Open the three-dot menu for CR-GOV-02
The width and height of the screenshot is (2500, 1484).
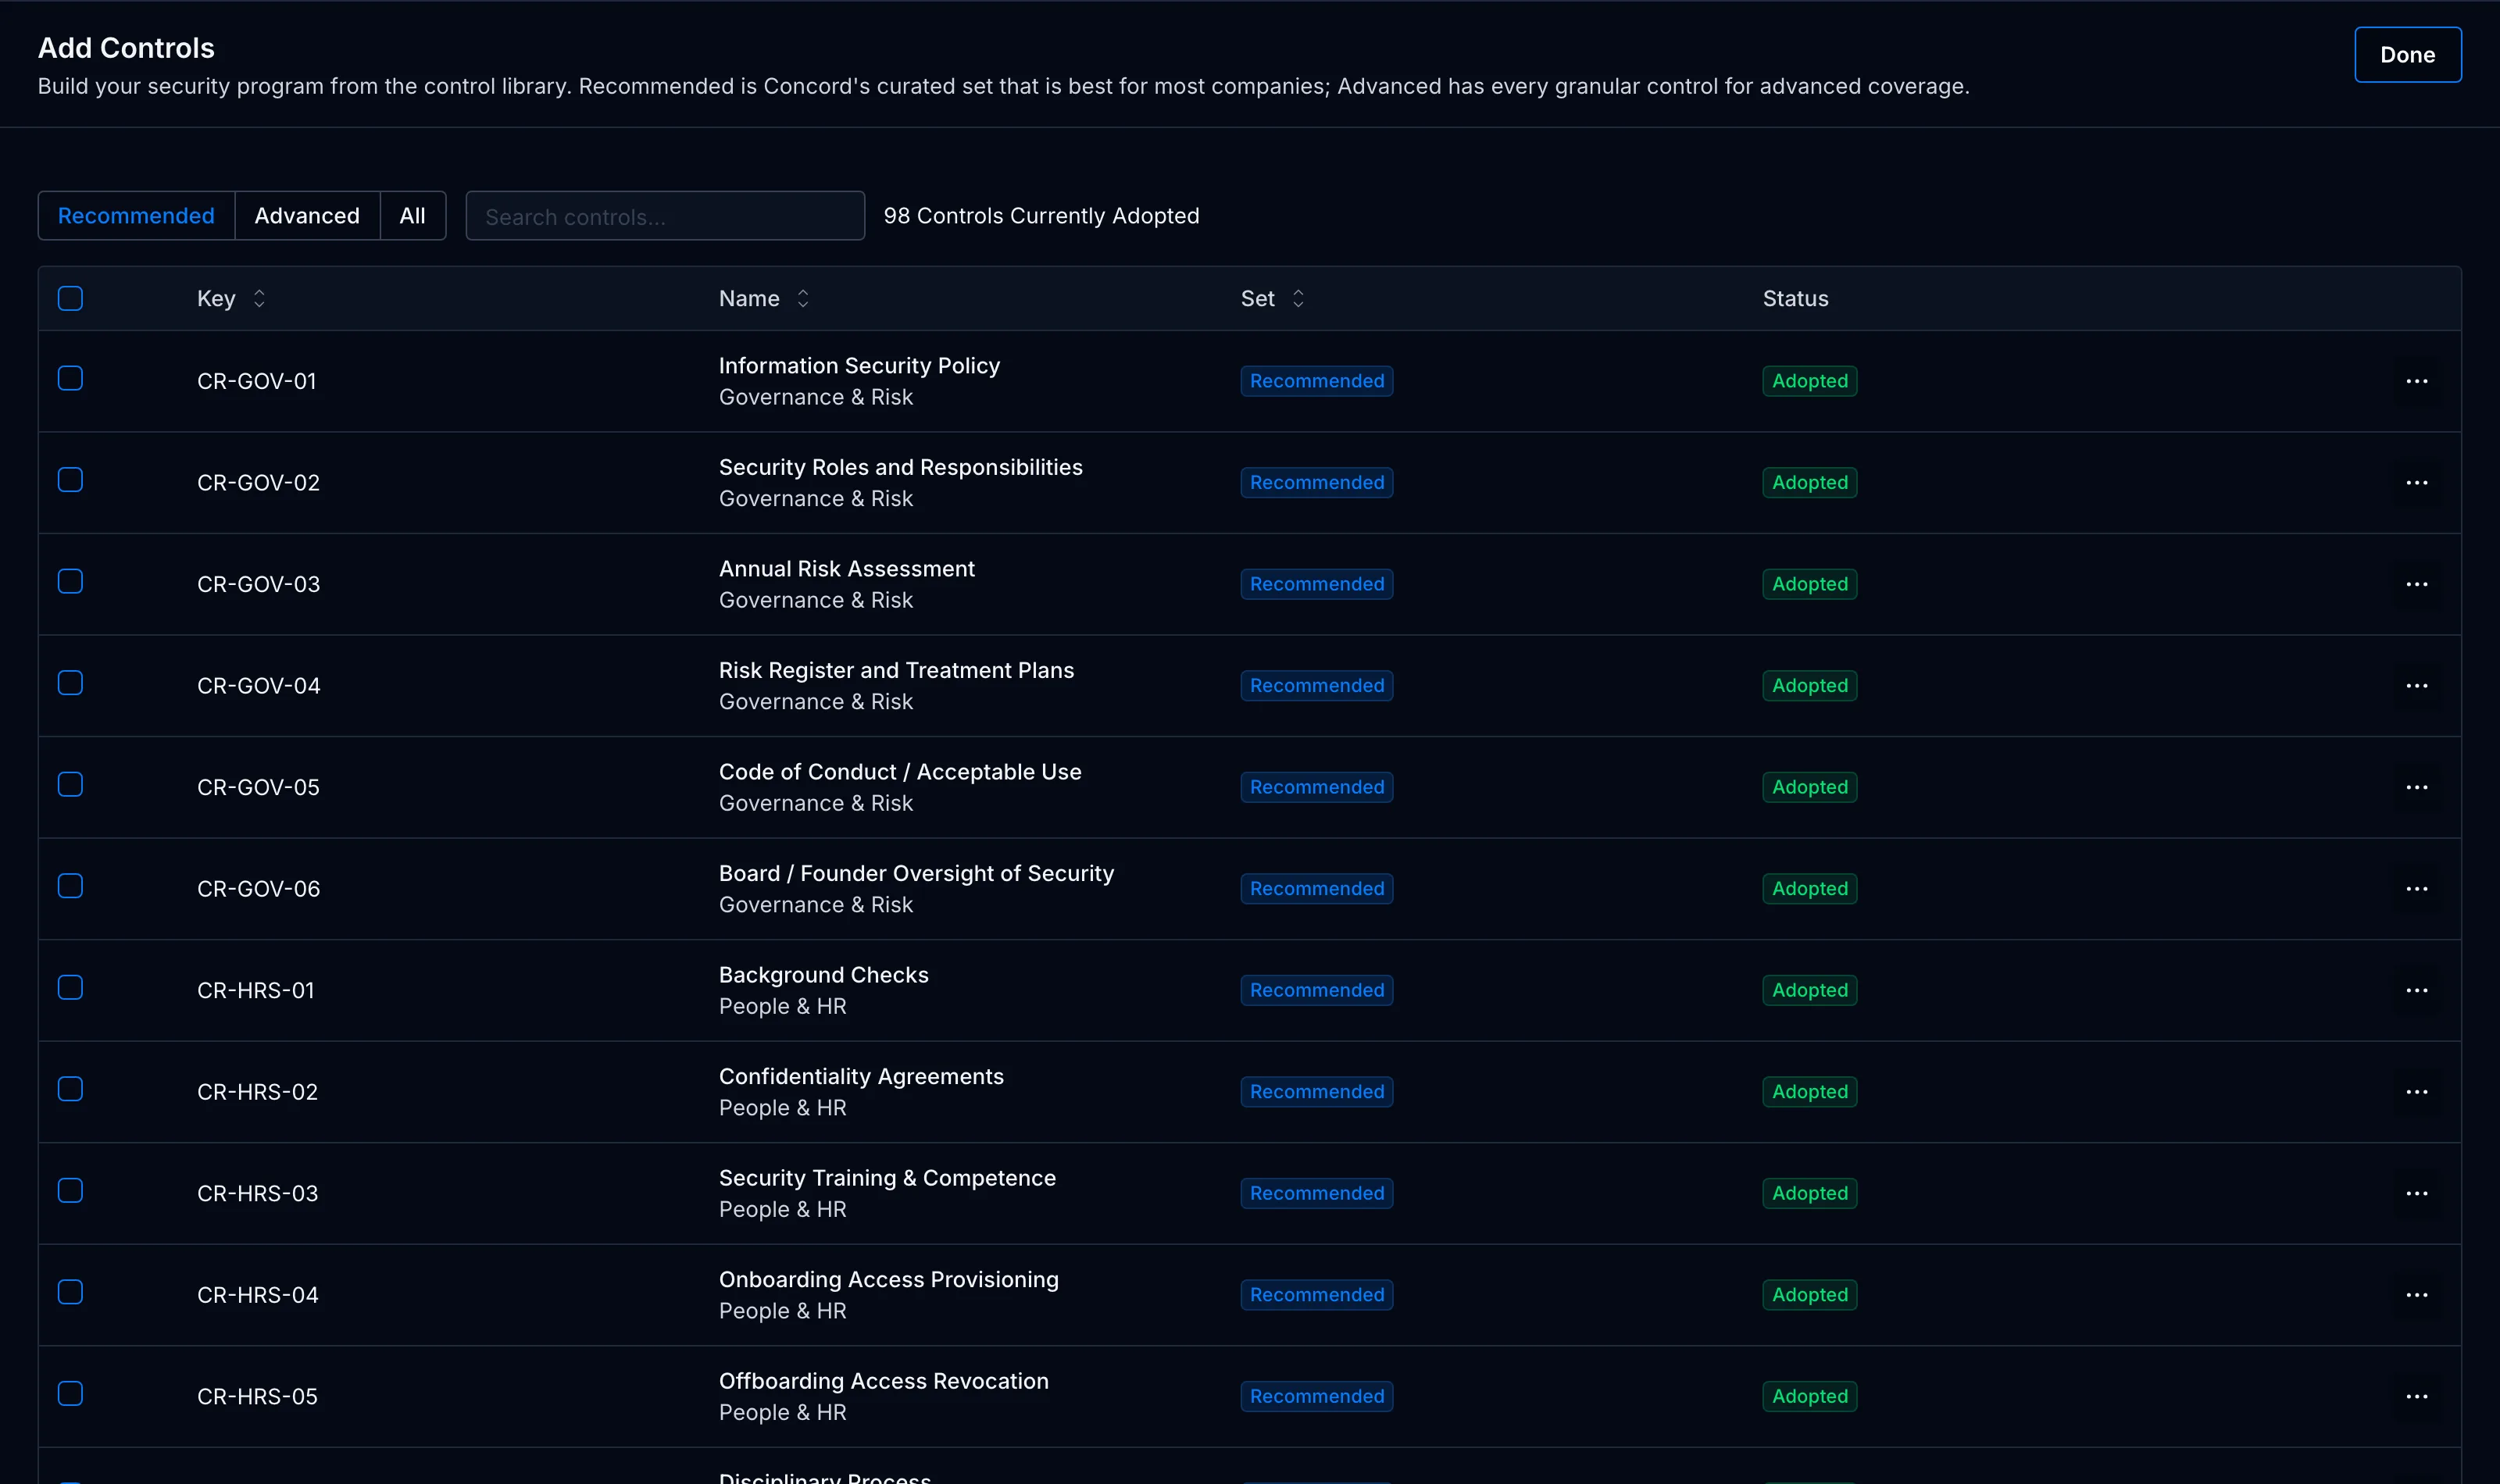(2416, 483)
